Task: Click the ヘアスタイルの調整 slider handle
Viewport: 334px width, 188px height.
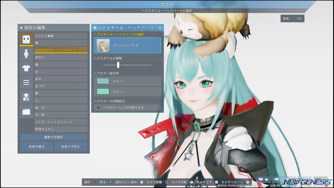Action: point(118,65)
